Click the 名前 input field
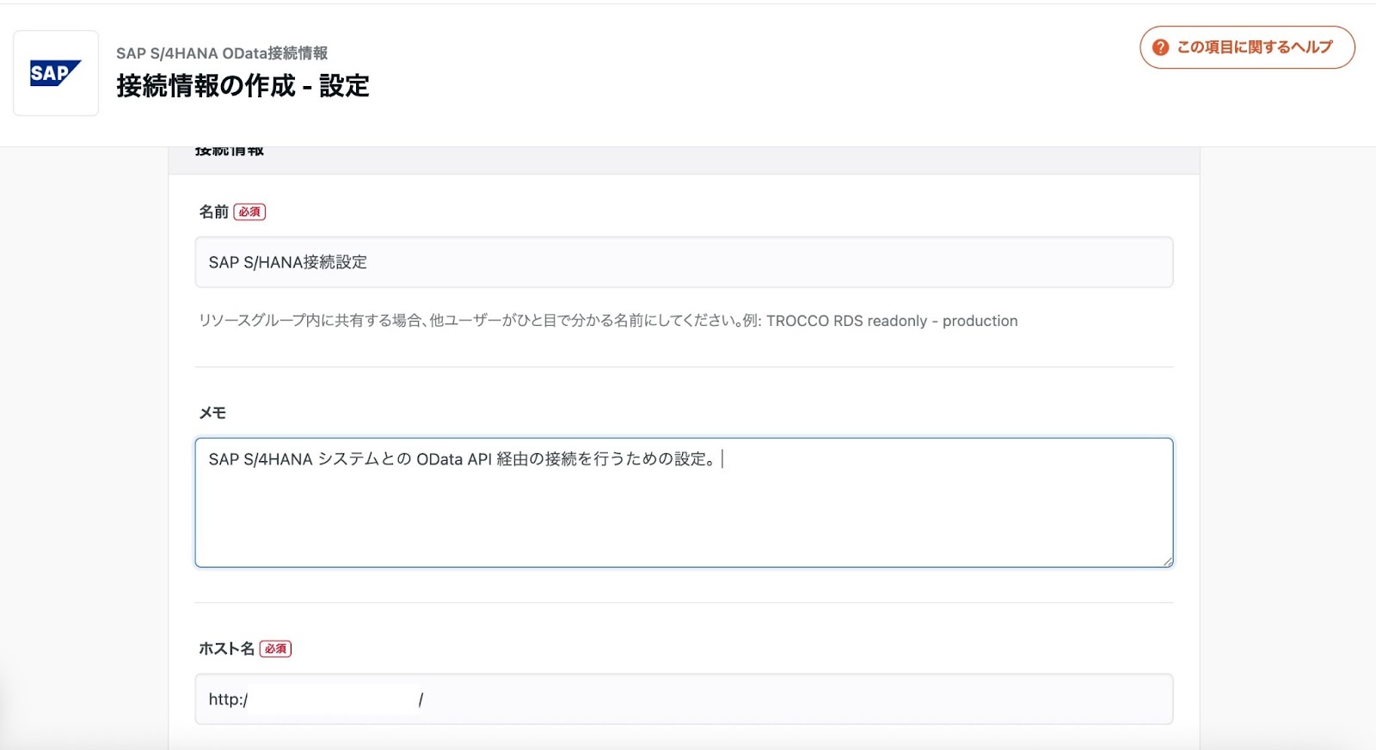This screenshot has width=1376, height=750. tap(684, 262)
